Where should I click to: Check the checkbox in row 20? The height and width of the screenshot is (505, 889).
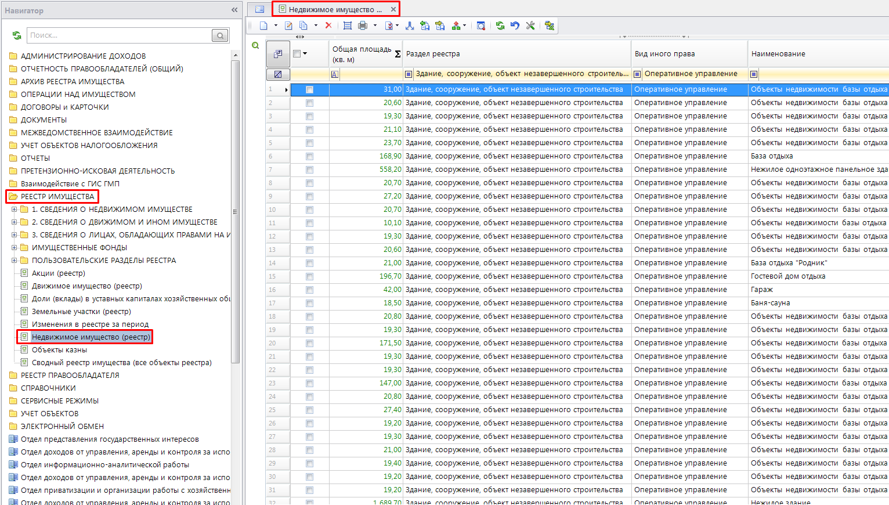tap(309, 343)
